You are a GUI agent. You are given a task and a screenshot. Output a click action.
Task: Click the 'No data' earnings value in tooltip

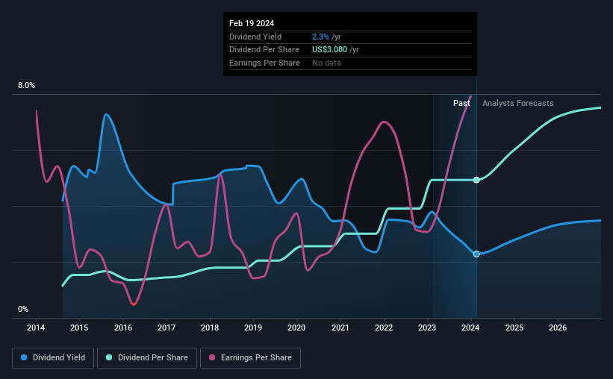click(326, 63)
